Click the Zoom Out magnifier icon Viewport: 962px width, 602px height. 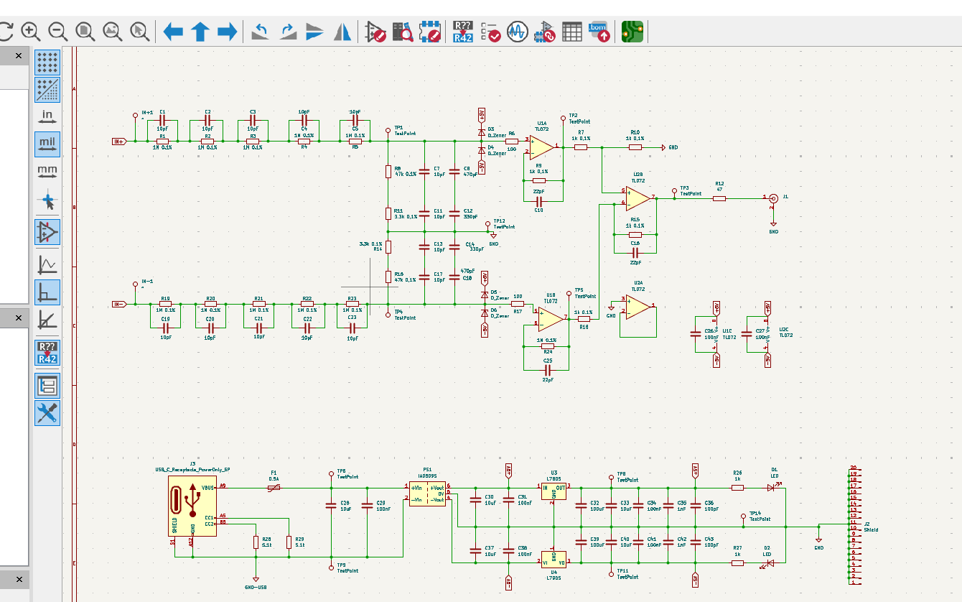[57, 31]
